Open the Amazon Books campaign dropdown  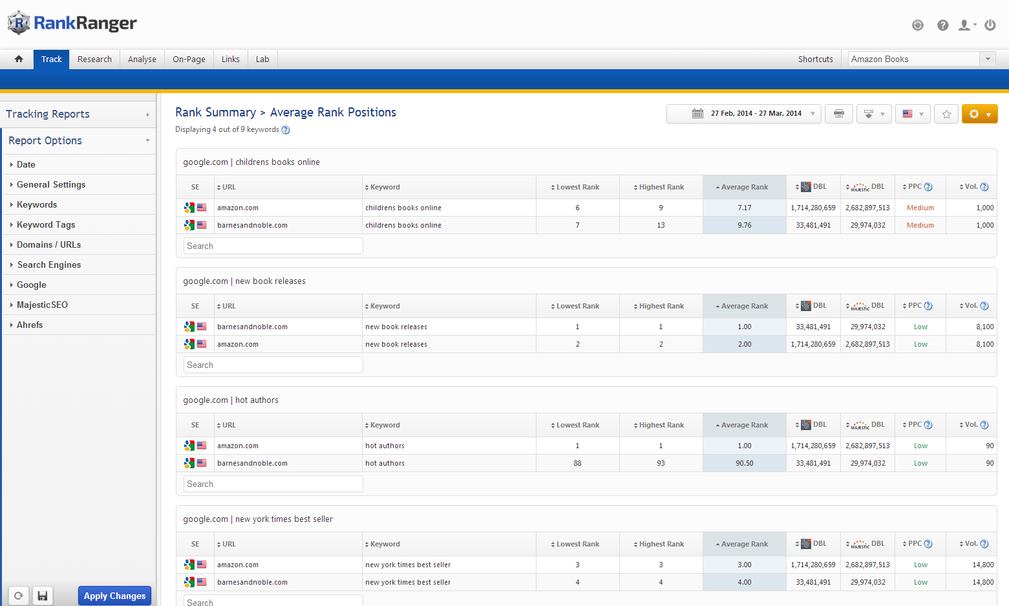point(921,59)
